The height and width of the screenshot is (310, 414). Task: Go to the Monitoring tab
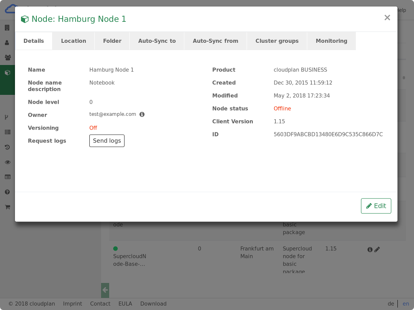[x=332, y=41]
